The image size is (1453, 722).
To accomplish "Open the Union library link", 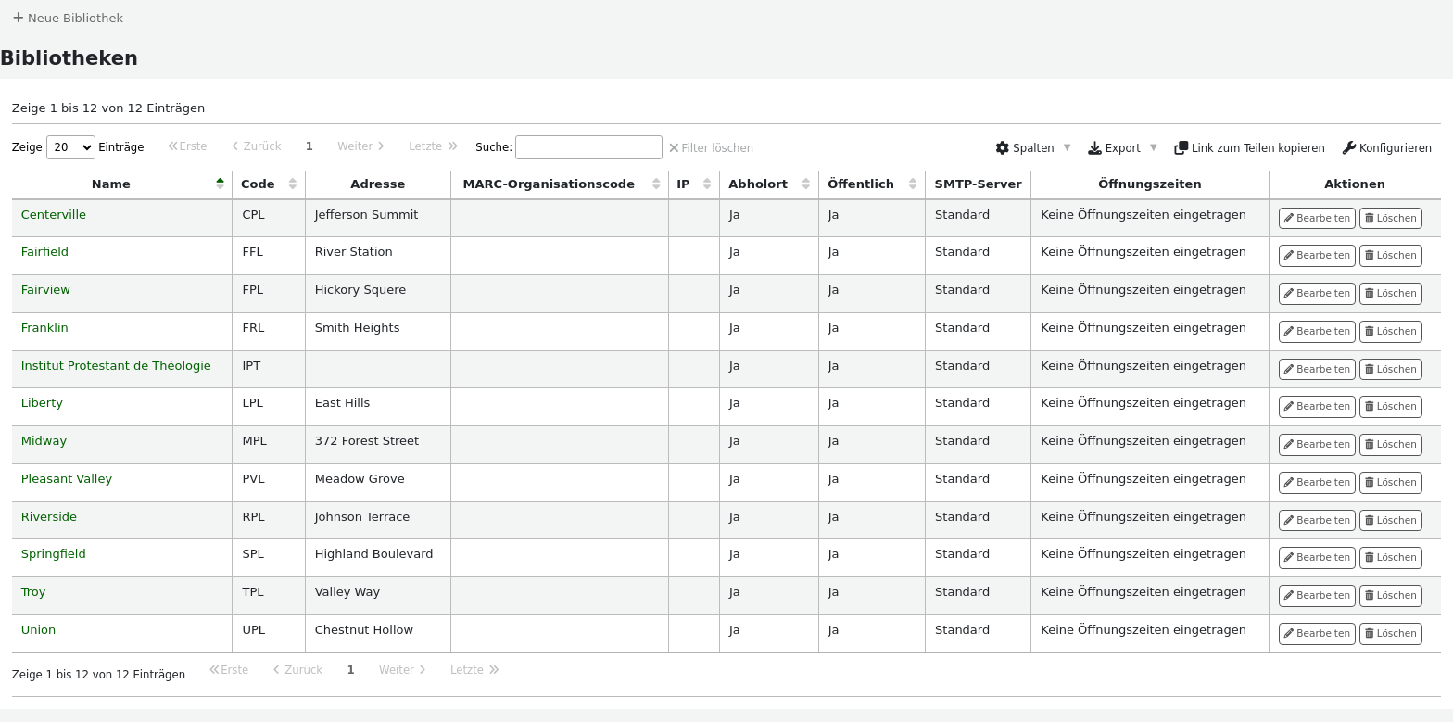I will (38, 629).
